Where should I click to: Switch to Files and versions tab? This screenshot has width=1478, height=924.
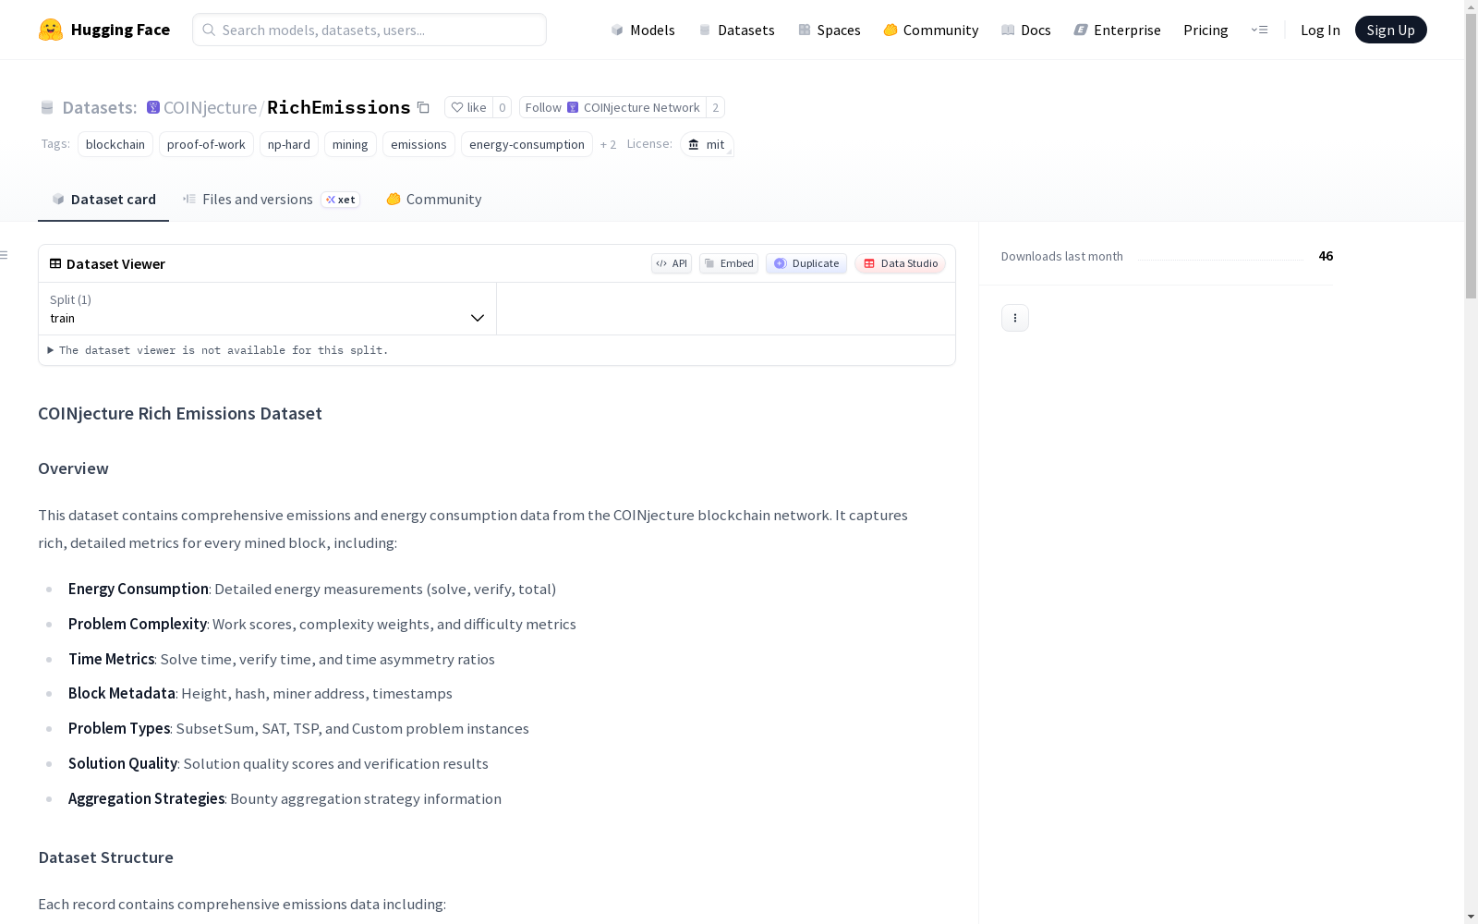tap(271, 199)
